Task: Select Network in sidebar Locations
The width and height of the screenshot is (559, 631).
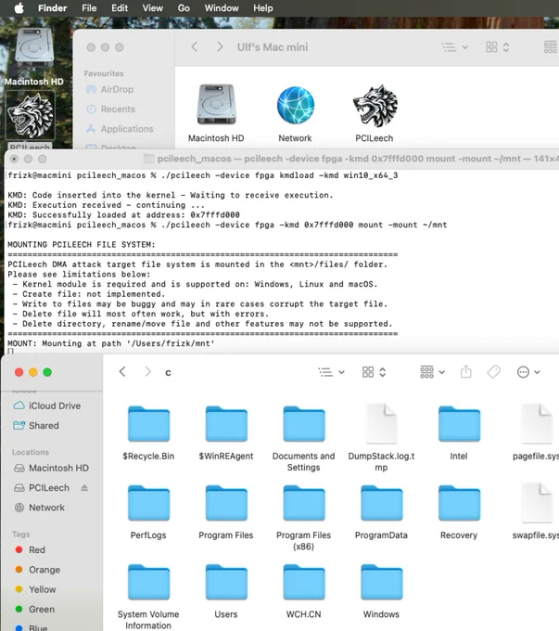Action: pyautogui.click(x=39, y=508)
